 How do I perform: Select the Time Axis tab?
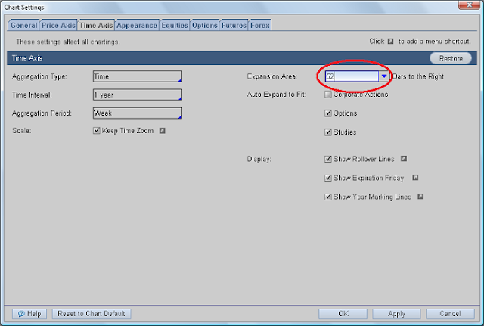(96, 25)
